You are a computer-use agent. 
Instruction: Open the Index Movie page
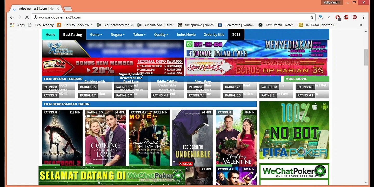pyautogui.click(x=186, y=35)
